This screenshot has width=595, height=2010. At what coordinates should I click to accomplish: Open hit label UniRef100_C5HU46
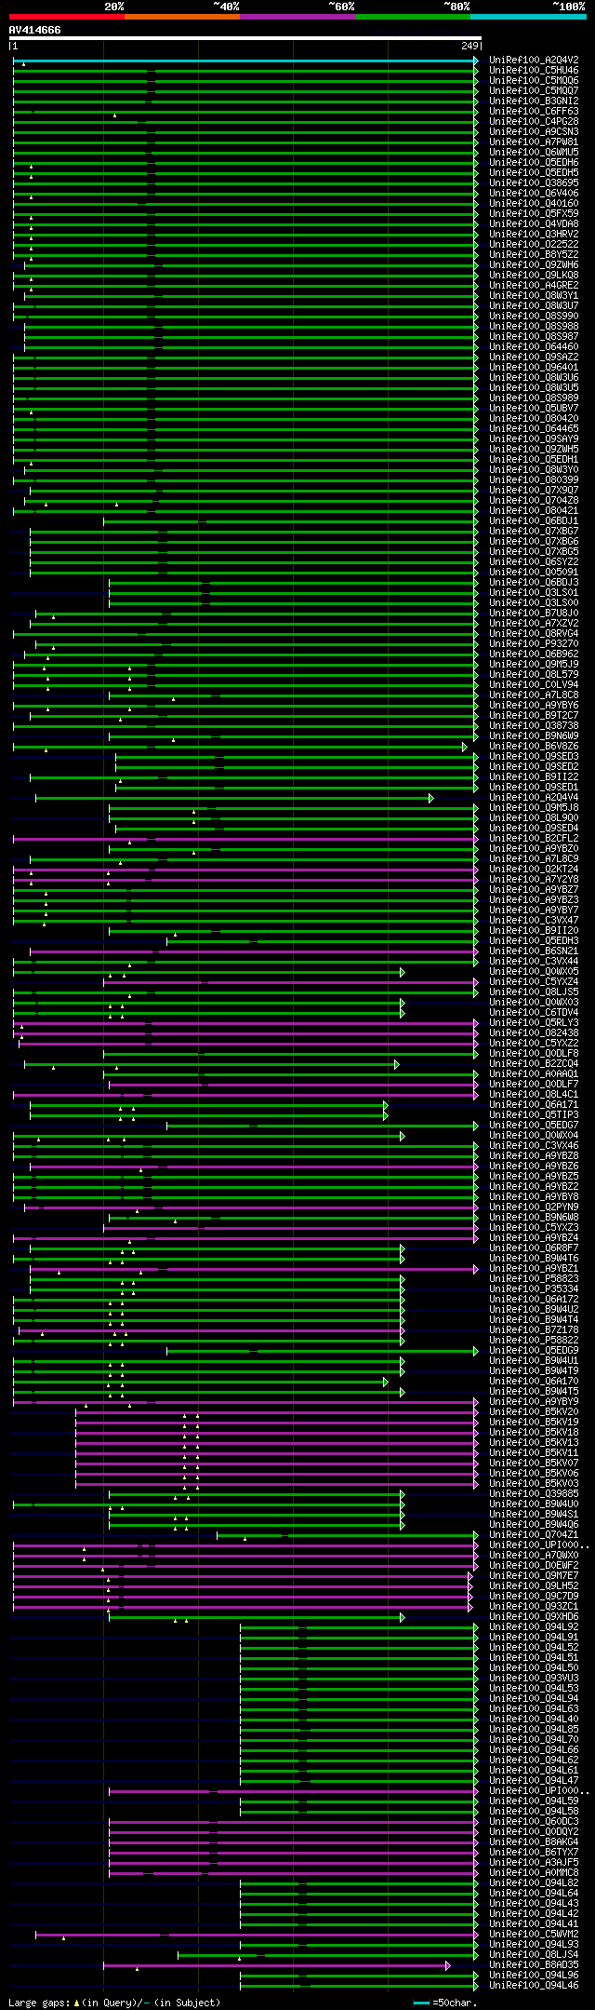[534, 71]
